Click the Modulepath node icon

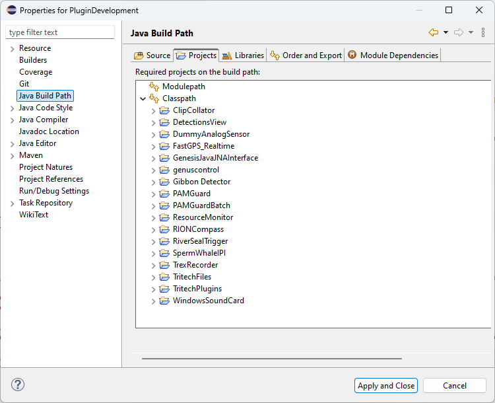point(154,87)
